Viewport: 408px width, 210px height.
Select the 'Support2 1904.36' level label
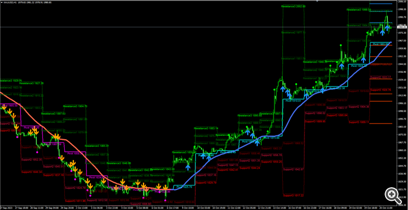coord(359,107)
